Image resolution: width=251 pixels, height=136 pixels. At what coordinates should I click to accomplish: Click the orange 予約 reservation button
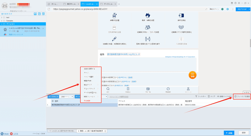(192, 75)
